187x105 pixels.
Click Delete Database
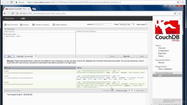[x=60, y=24]
